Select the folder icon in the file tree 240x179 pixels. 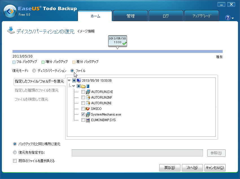pos(83,86)
